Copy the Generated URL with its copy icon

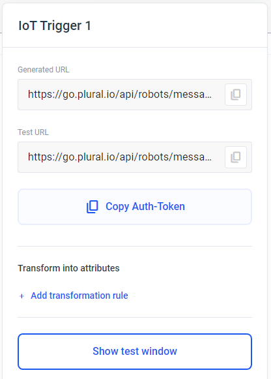(x=236, y=95)
